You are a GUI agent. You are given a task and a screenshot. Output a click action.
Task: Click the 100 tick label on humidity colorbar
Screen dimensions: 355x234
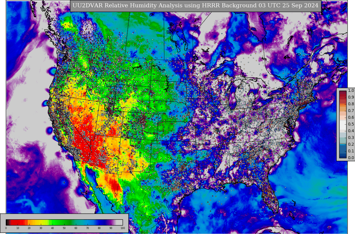coord(123,228)
